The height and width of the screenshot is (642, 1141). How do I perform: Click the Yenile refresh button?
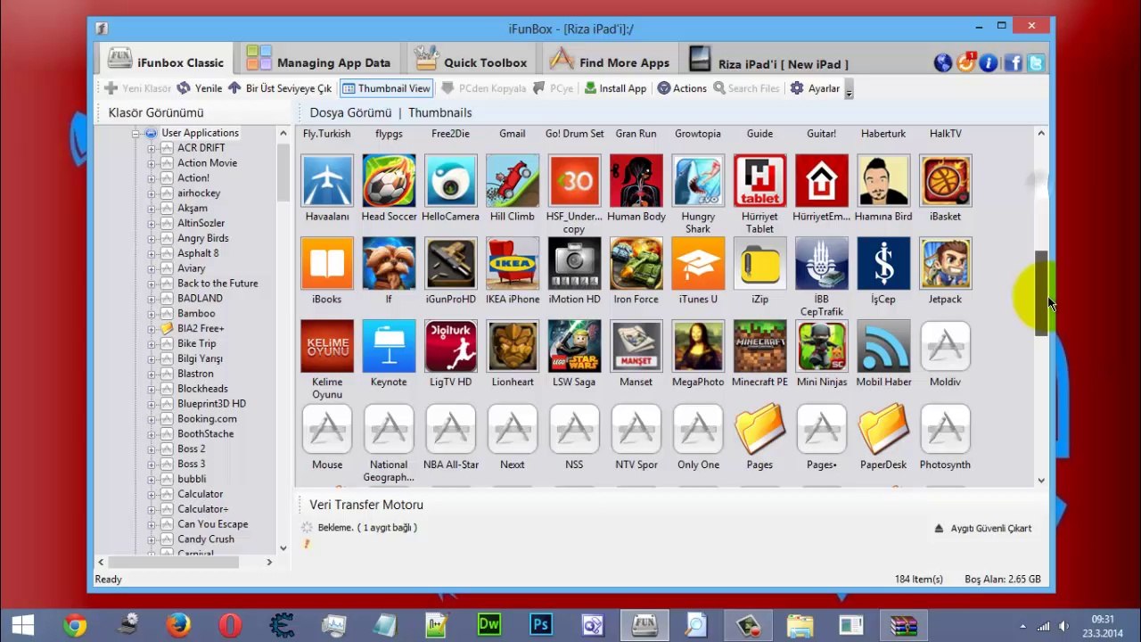coord(200,88)
